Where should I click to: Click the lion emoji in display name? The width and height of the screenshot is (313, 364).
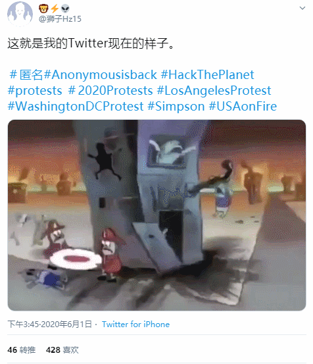43,9
